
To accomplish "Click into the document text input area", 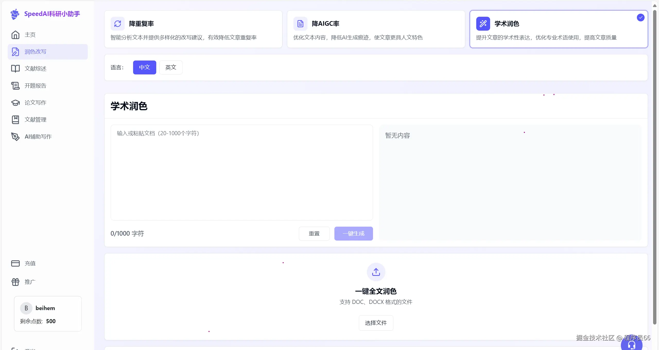I will coord(241,173).
